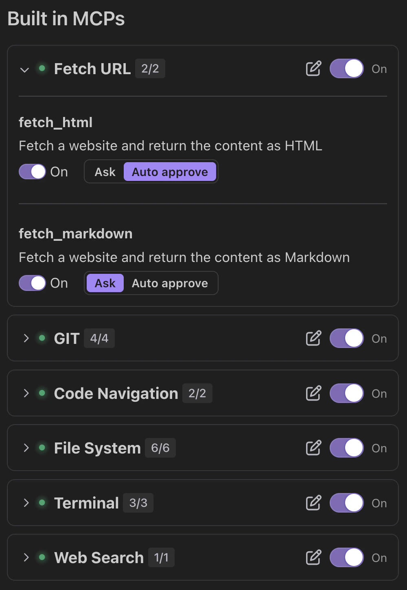
Task: Click the 2/2 badge next to Fetch URL
Action: coord(150,68)
